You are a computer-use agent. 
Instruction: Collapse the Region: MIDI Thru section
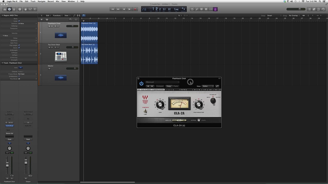2,16
